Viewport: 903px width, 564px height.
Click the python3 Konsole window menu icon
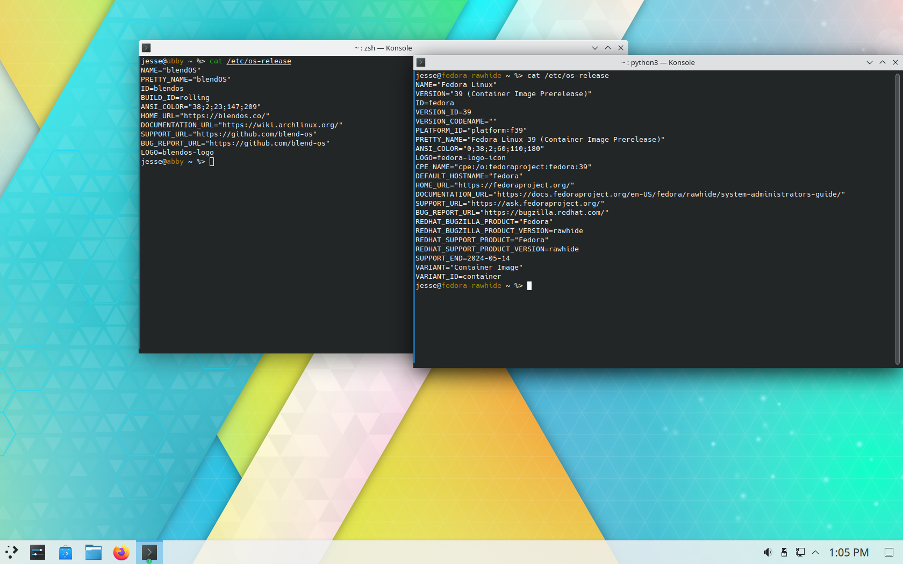421,62
